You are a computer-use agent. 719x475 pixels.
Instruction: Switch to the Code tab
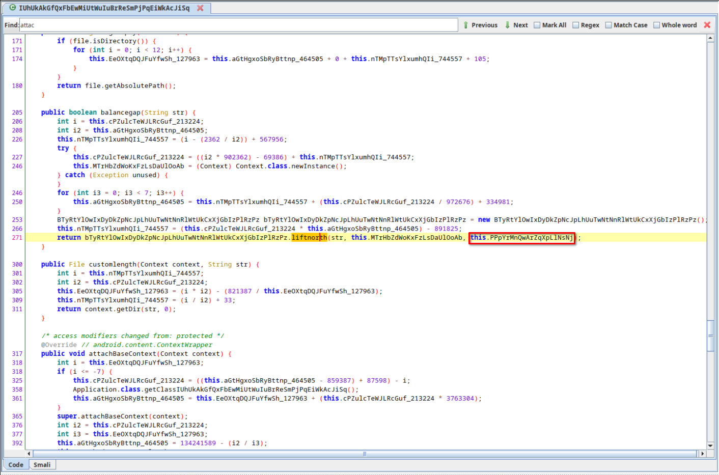16,465
